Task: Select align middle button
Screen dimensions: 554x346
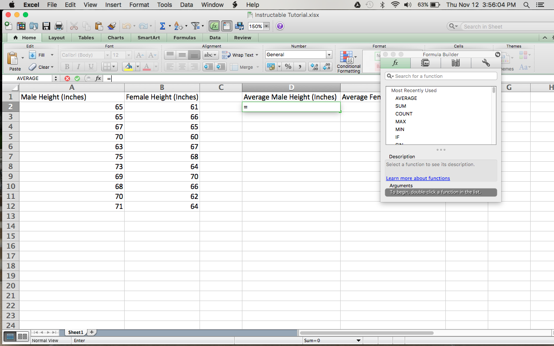Action: click(x=182, y=55)
